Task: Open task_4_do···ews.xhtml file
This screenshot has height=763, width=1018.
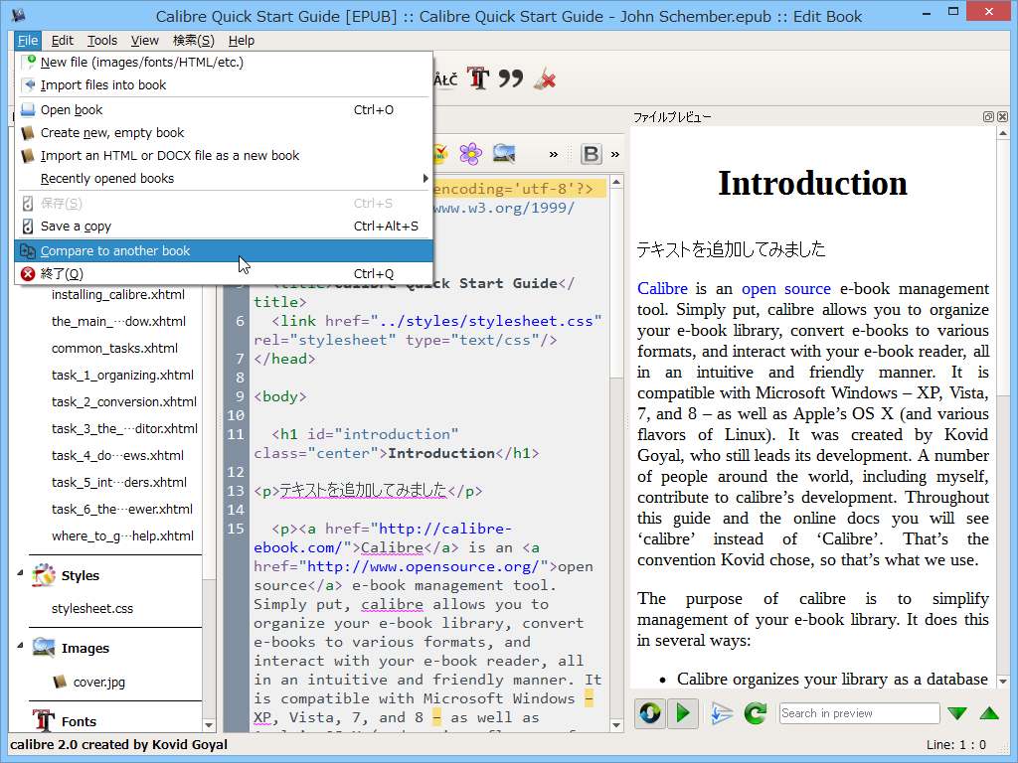Action: pyautogui.click(x=117, y=455)
